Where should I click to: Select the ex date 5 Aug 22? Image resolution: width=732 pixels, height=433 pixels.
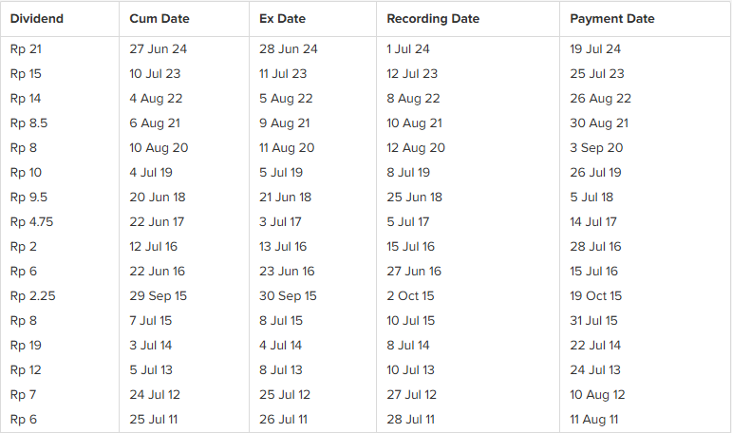[286, 99]
